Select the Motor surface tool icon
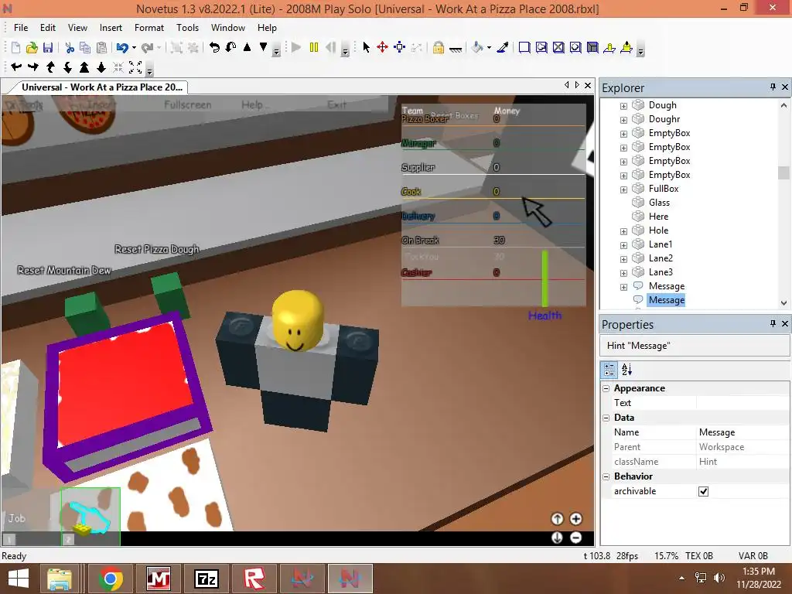Screen dimensions: 792x594 click(x=626, y=47)
